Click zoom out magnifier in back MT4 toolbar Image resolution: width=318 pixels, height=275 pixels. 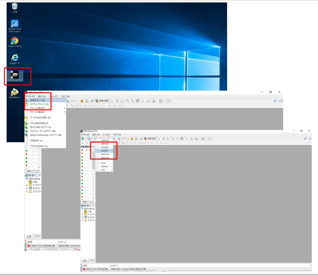132,101
